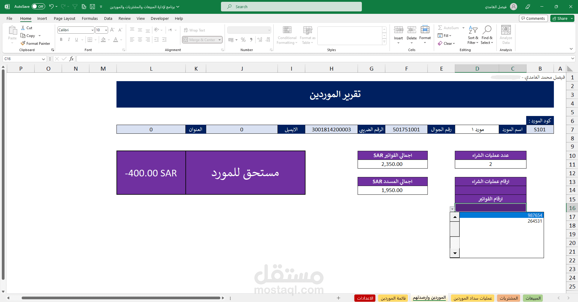Click the add new sheet plus button
The image size is (578, 302).
point(338,298)
